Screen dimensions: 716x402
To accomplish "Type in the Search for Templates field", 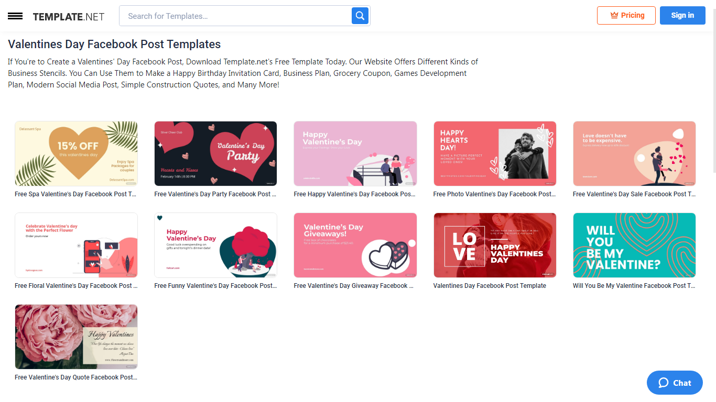I will [236, 16].
